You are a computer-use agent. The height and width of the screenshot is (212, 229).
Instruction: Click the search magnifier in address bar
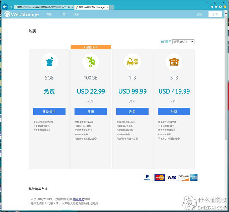(63, 7)
